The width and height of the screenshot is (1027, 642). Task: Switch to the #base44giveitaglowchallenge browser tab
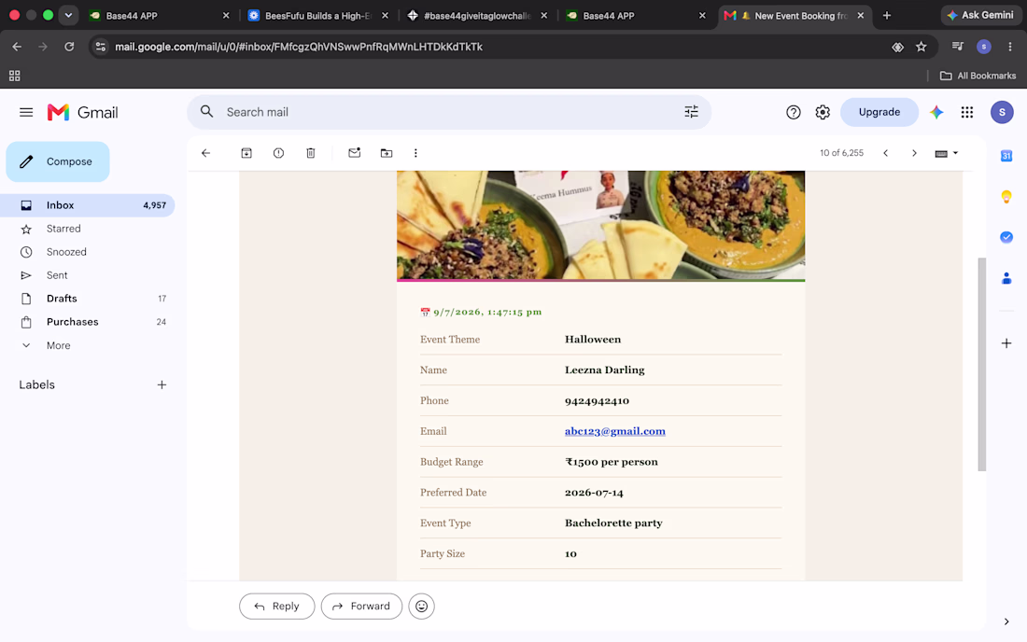click(x=476, y=16)
